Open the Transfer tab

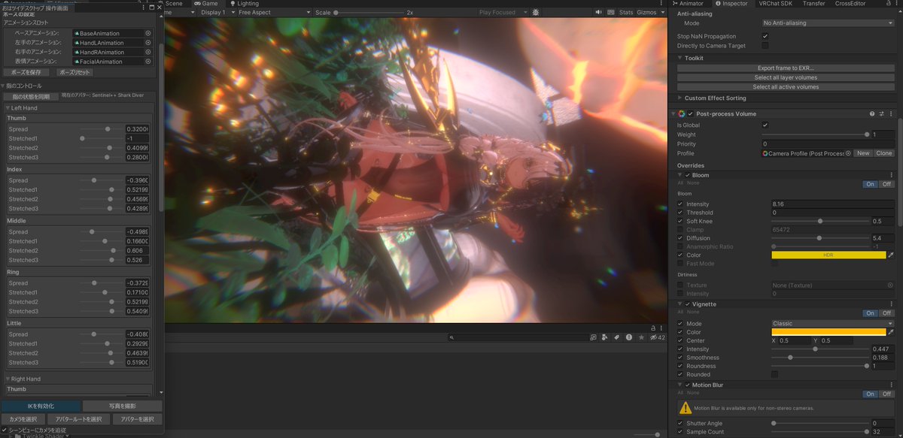(x=813, y=4)
